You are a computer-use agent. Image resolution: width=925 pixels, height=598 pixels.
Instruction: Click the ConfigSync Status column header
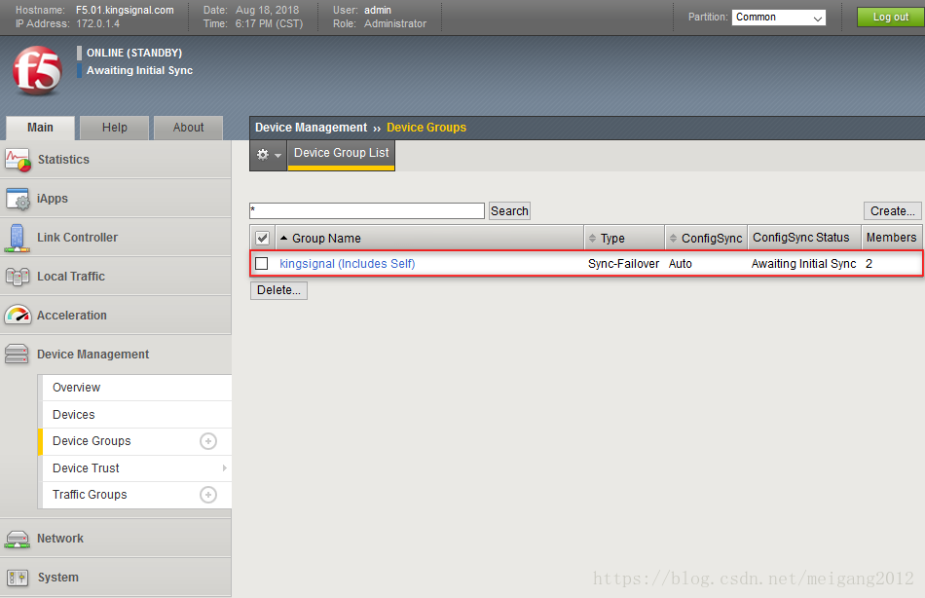804,238
